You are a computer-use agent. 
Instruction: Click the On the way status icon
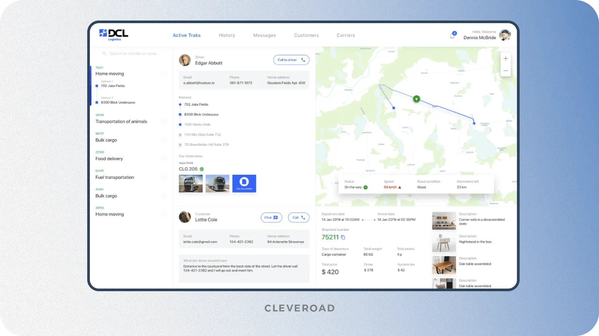click(x=365, y=187)
